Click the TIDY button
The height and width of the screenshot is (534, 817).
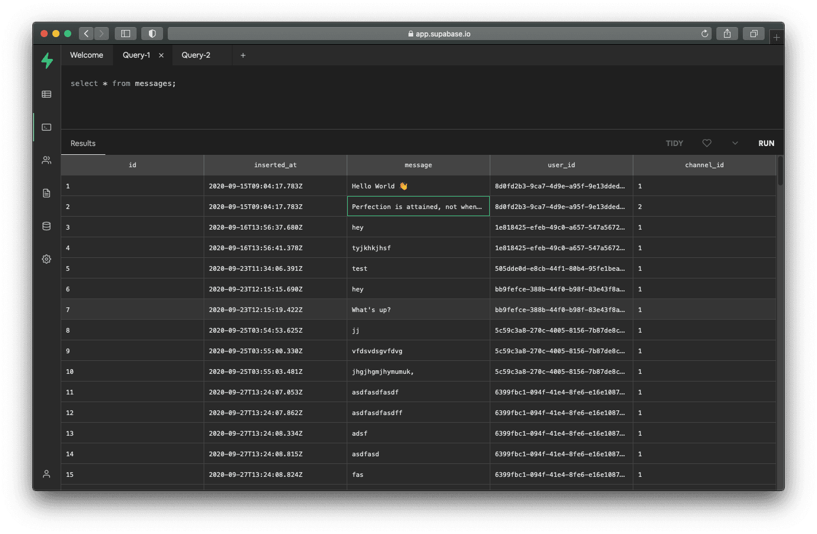tap(674, 143)
